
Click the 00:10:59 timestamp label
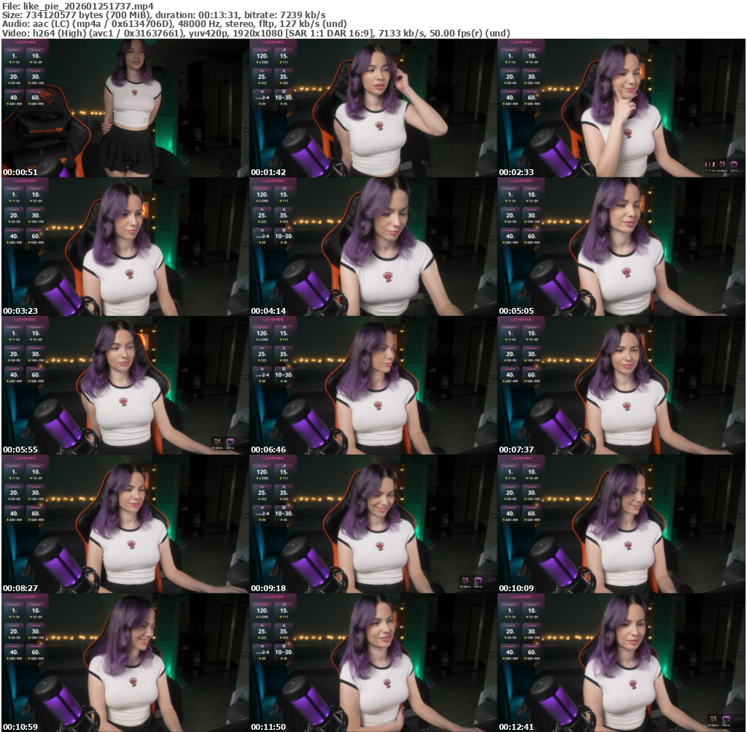pyautogui.click(x=20, y=727)
